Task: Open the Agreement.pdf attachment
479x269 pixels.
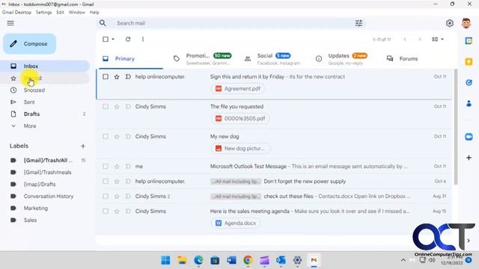Action: pos(238,89)
